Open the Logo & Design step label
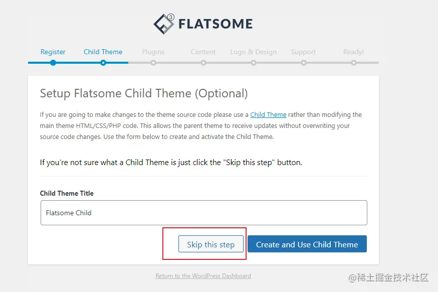This screenshot has height=292, width=438. 254,52
